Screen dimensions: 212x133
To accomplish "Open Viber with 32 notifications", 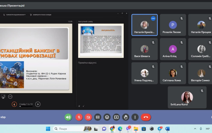I will coord(128,128).
